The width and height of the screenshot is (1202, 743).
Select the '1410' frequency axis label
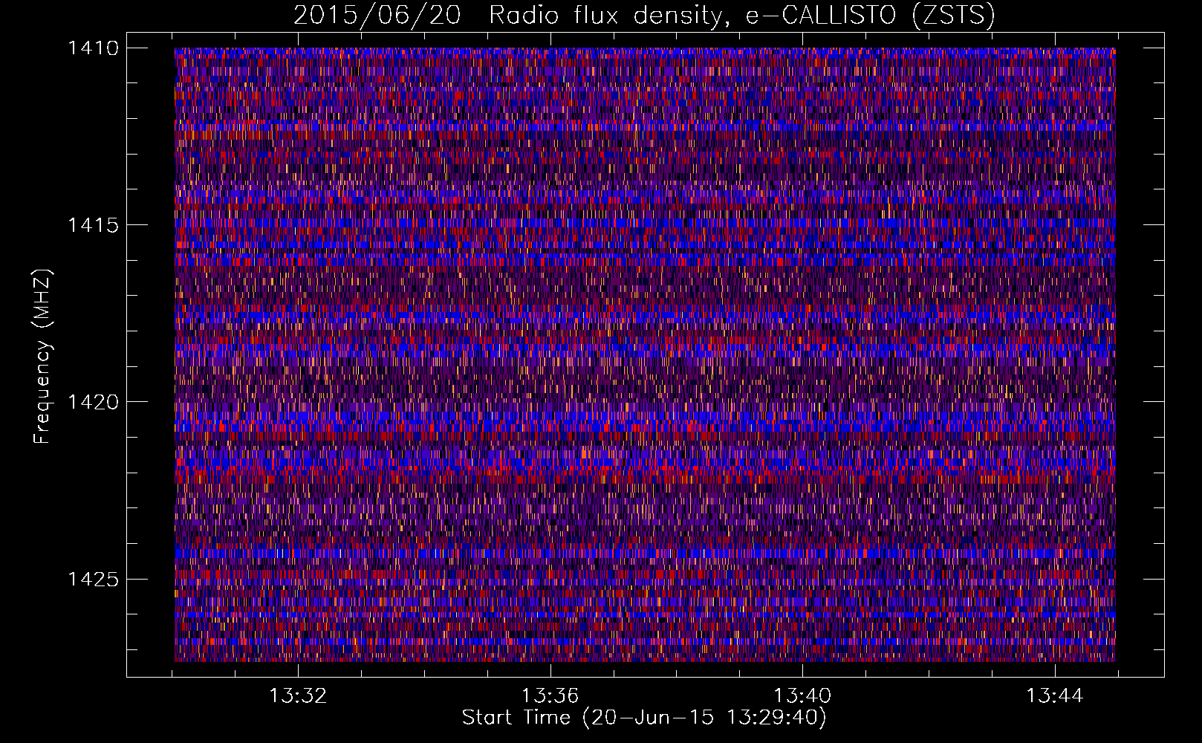93,48
